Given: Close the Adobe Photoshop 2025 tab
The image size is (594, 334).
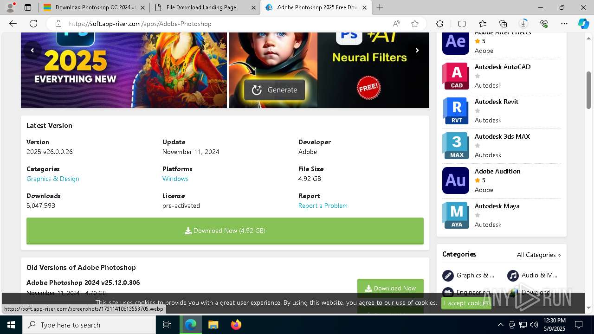Looking at the screenshot, I should coord(364,7).
